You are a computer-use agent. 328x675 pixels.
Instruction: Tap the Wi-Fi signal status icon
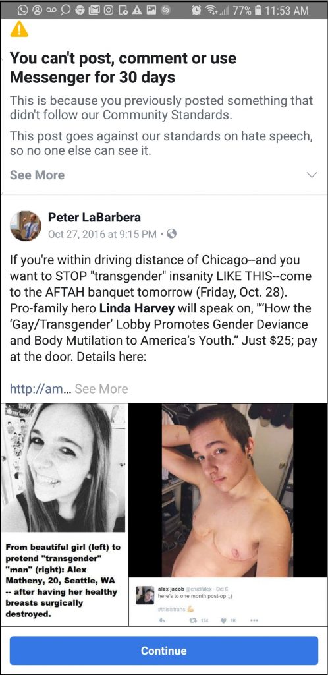[212, 10]
